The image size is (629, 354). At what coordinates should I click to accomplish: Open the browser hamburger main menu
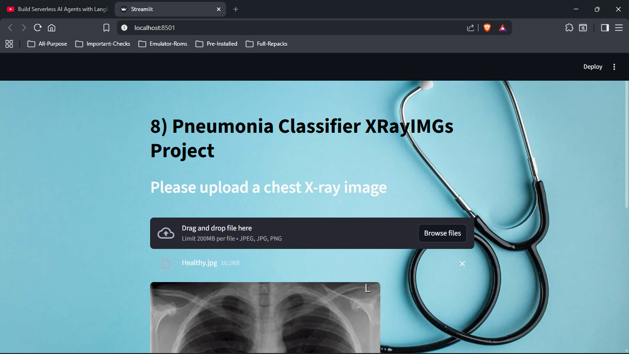coord(619,28)
